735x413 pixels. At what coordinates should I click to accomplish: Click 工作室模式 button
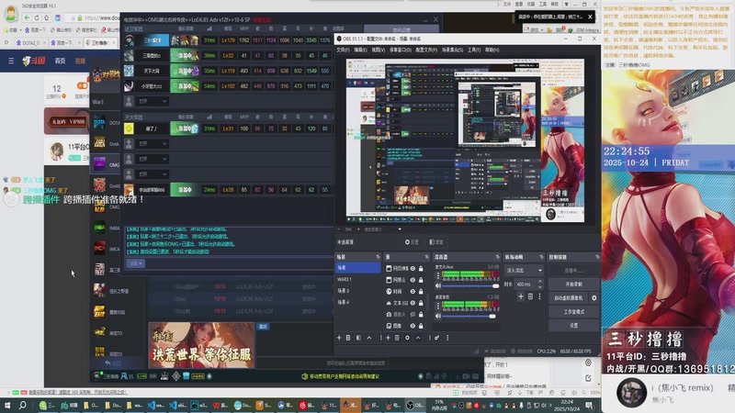pyautogui.click(x=573, y=311)
